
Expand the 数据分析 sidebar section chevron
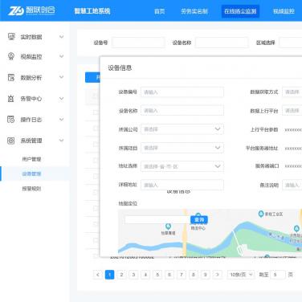click(61, 77)
